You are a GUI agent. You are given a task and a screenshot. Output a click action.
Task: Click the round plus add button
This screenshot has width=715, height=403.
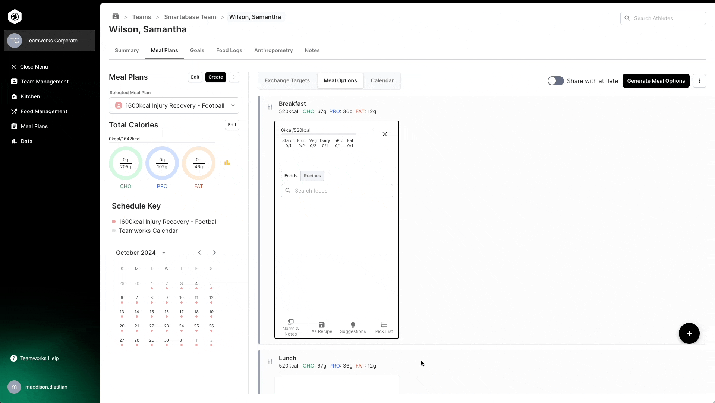point(689,333)
